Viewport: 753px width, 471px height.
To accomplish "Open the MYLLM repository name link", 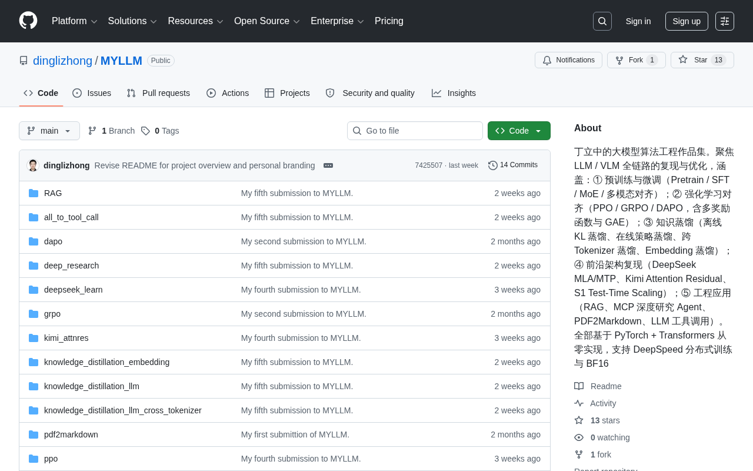I will [121, 61].
